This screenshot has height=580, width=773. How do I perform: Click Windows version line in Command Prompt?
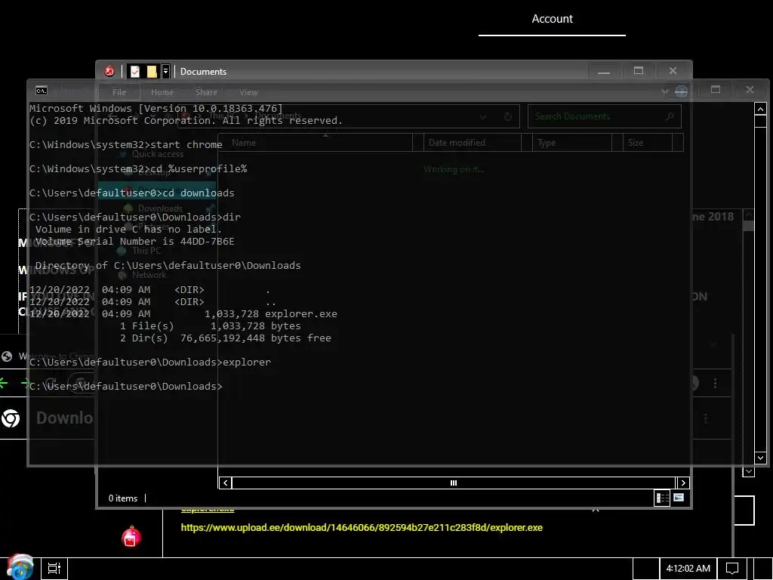tap(156, 109)
